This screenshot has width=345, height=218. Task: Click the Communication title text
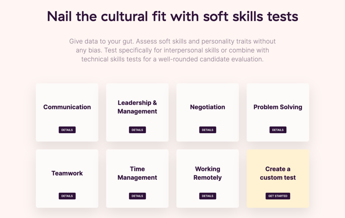[67, 107]
